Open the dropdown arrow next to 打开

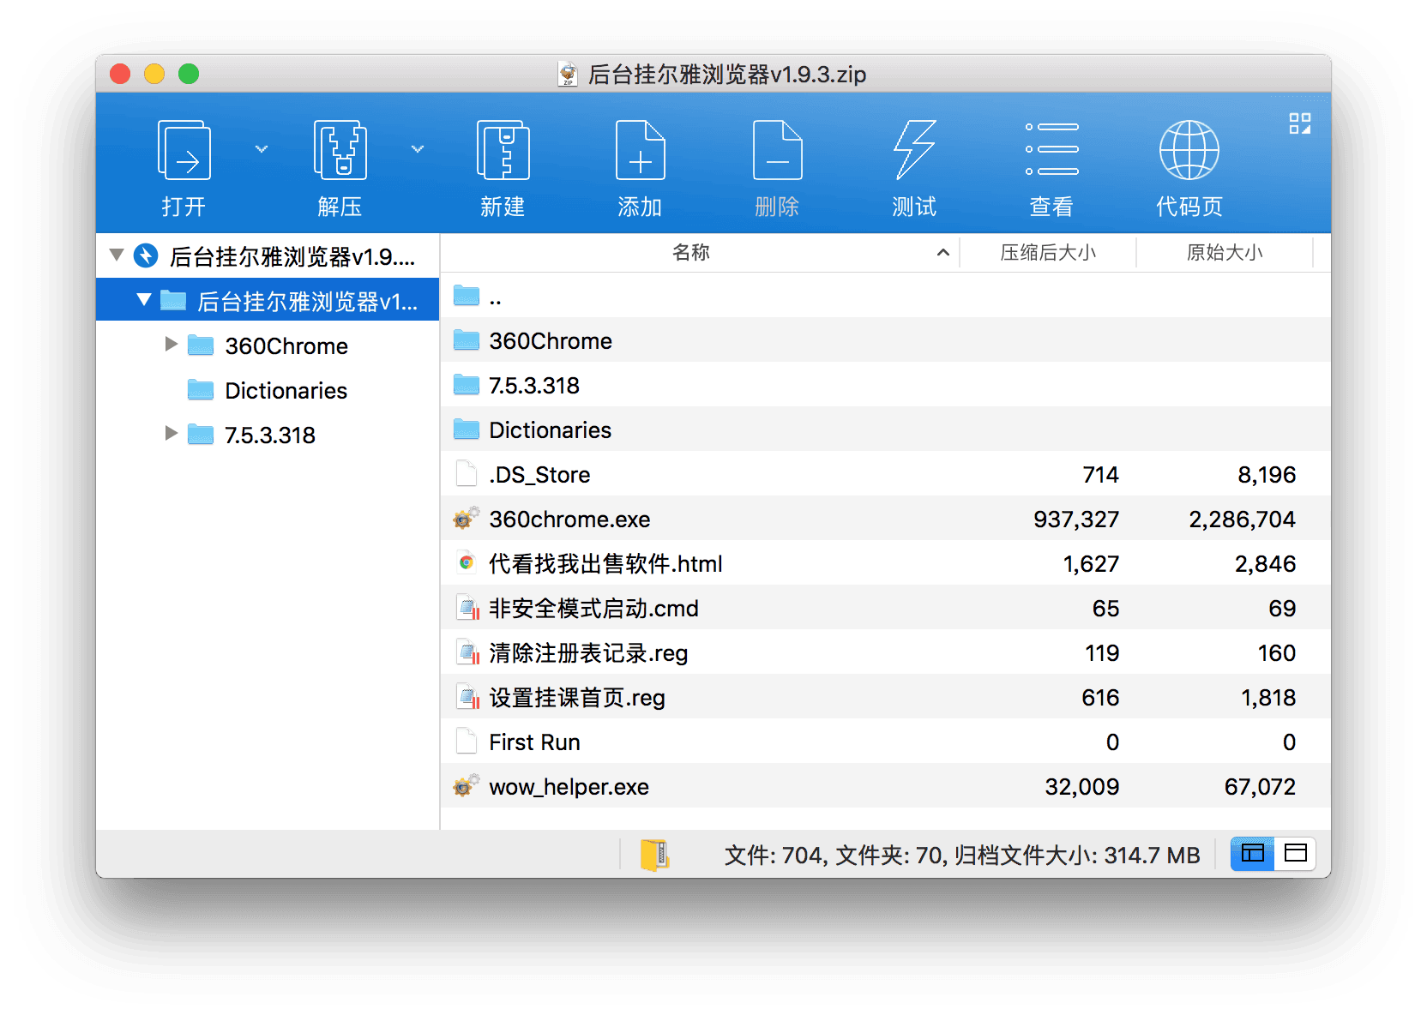click(262, 149)
